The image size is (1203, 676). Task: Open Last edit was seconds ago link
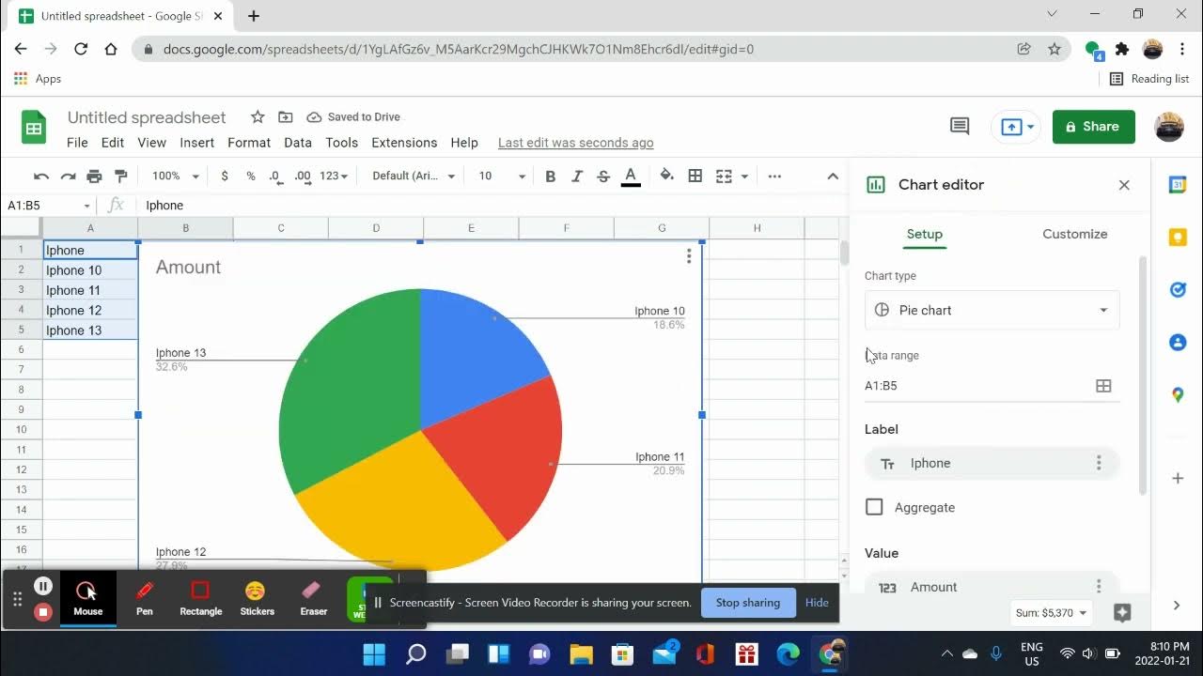(x=575, y=143)
